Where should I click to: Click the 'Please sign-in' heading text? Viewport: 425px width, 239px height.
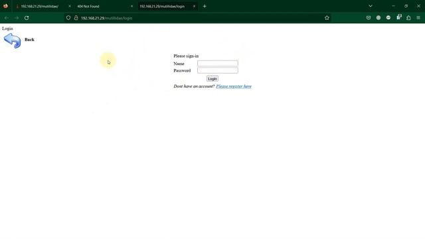186,56
